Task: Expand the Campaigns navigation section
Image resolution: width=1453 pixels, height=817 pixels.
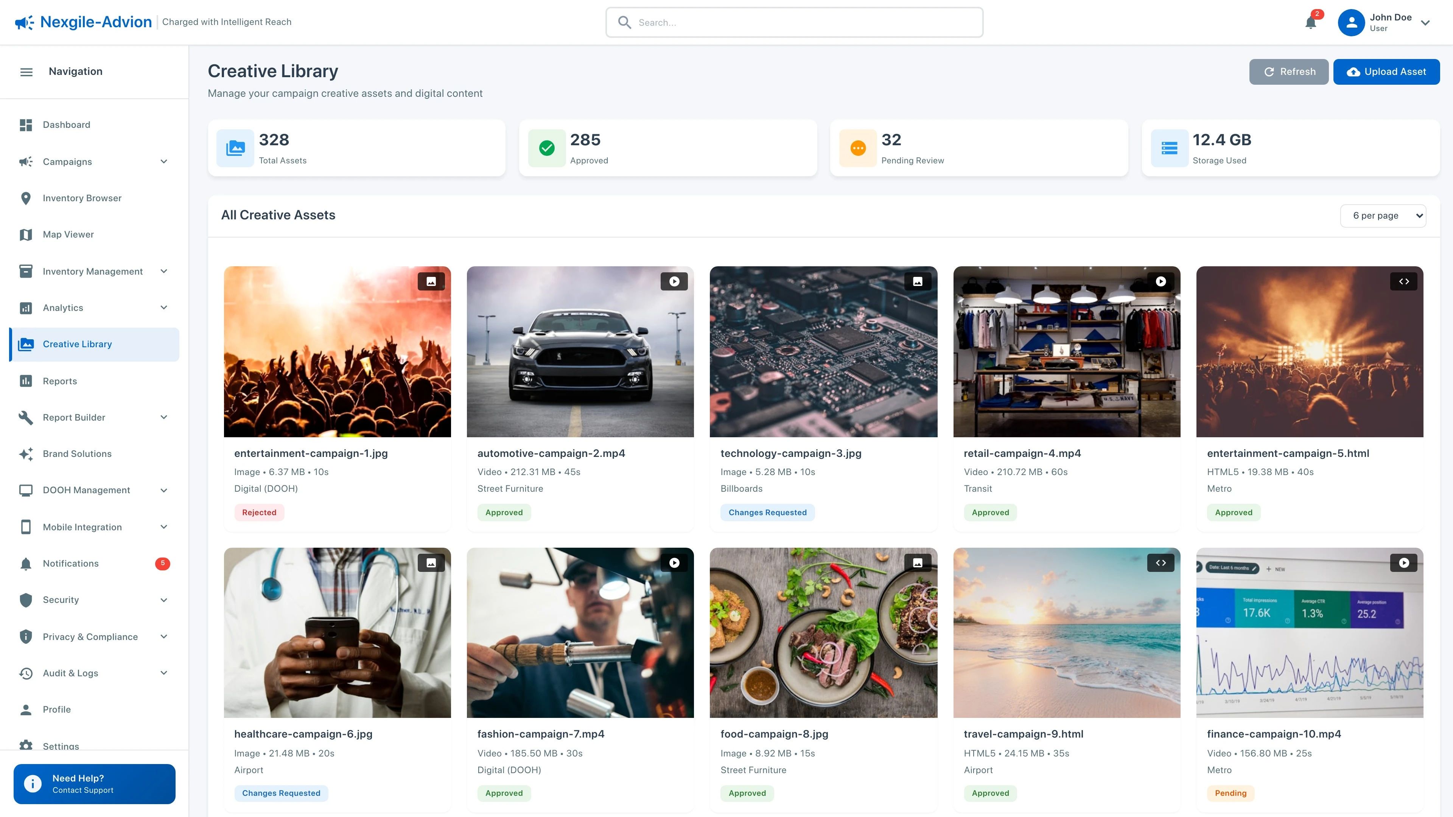Action: [163, 161]
